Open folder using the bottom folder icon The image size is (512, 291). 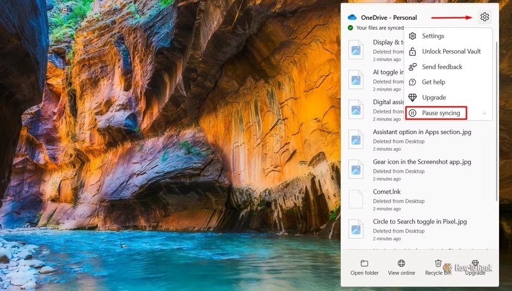coord(364,264)
